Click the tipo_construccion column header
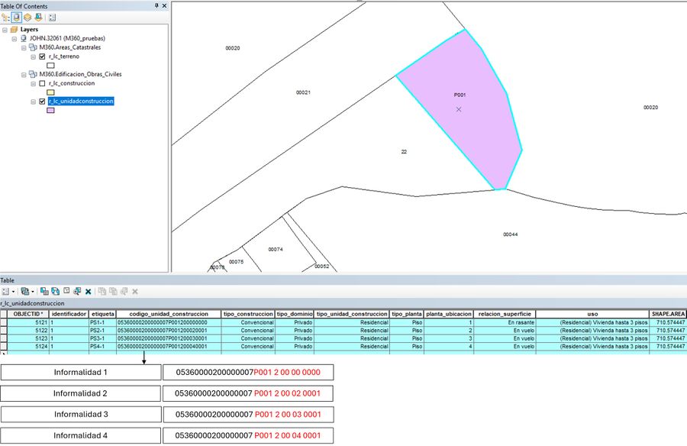Screen dimensions: 687x446 (x=248, y=314)
